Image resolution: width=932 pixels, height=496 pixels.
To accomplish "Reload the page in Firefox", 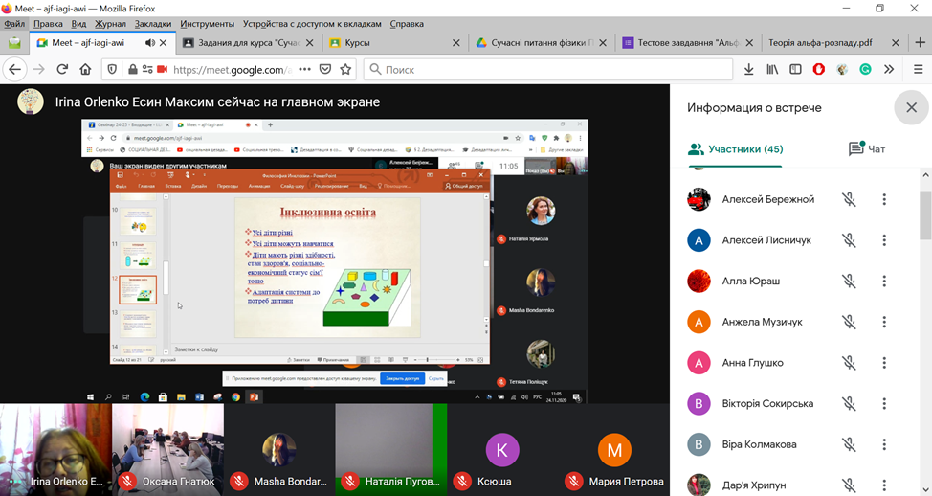I will [62, 69].
